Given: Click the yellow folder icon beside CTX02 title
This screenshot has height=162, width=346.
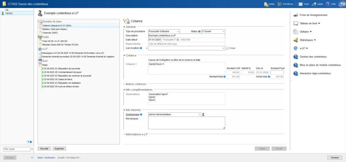Looking at the screenshot, I should [x=4, y=4].
